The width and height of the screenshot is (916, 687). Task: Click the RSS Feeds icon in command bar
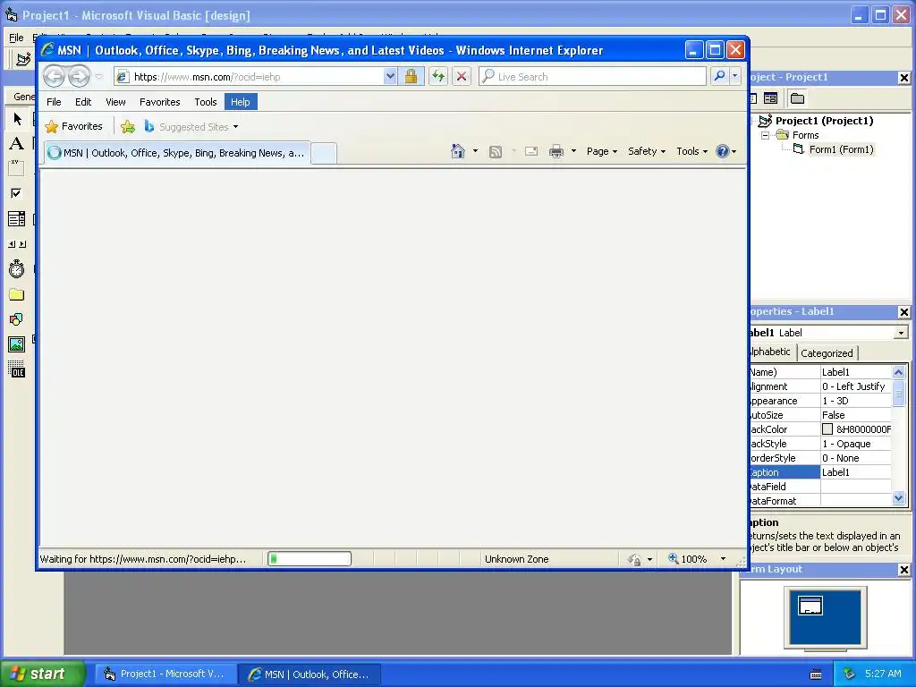(496, 152)
